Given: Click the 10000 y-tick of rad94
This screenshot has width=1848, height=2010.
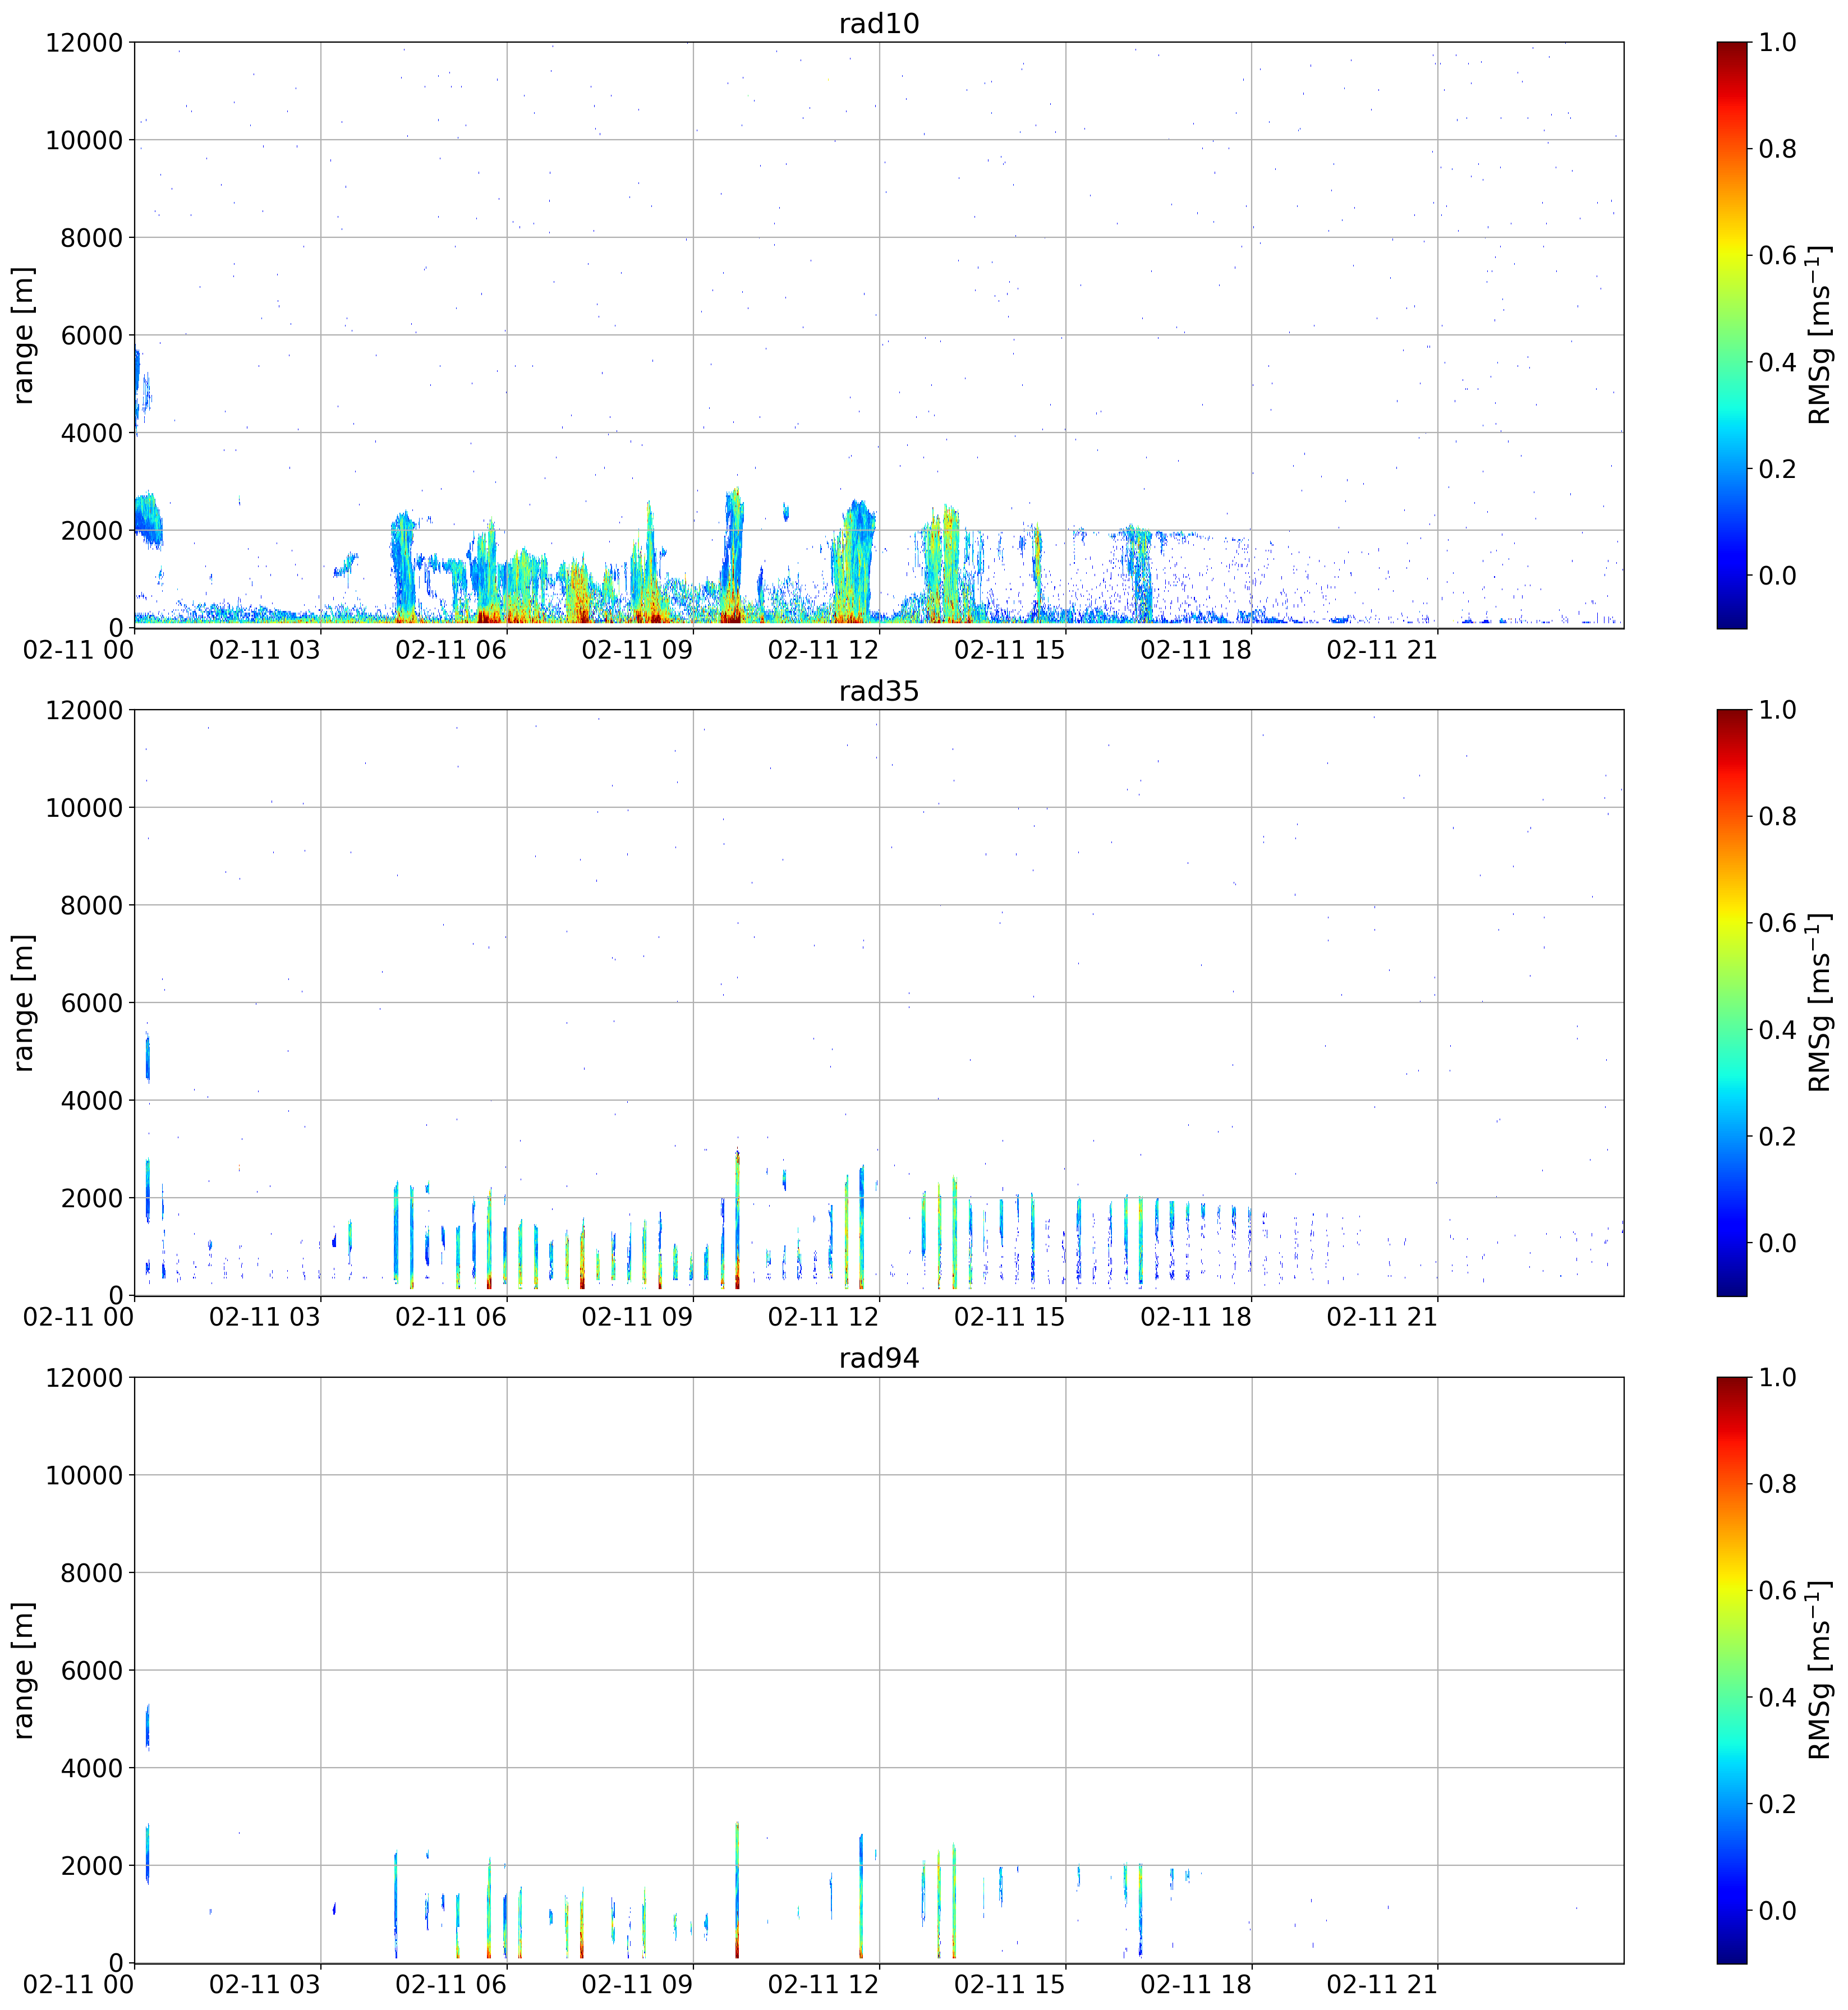Looking at the screenshot, I should [x=84, y=1475].
